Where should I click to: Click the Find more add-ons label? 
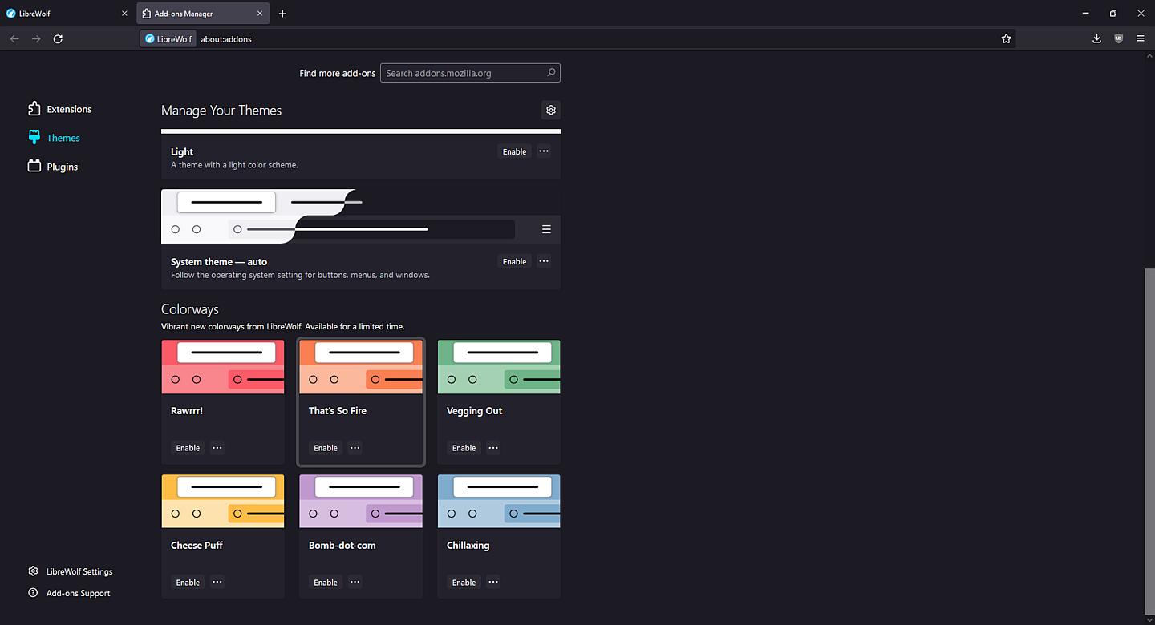click(x=338, y=73)
